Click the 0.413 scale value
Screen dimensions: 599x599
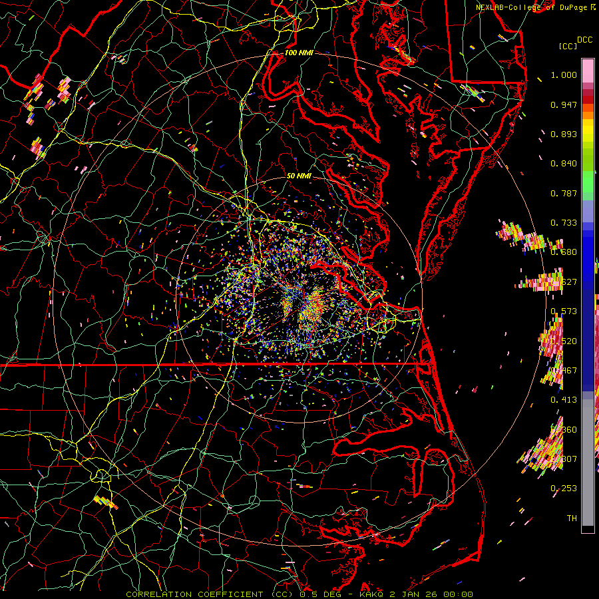point(564,400)
